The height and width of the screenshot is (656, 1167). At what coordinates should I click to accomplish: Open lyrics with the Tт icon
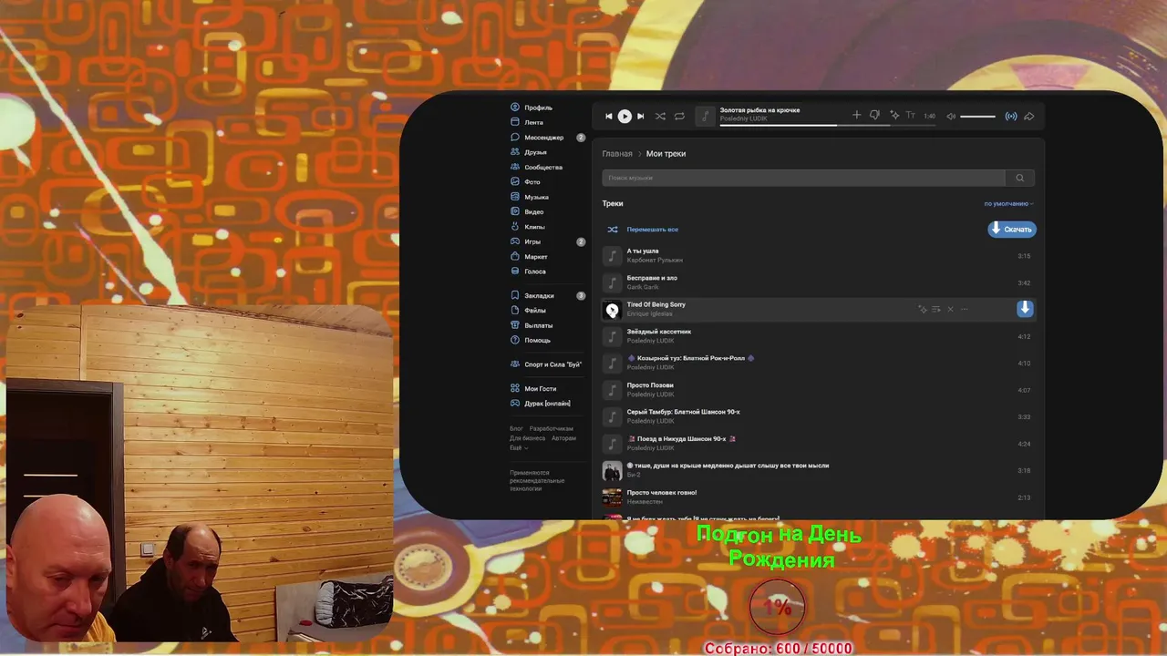910,116
